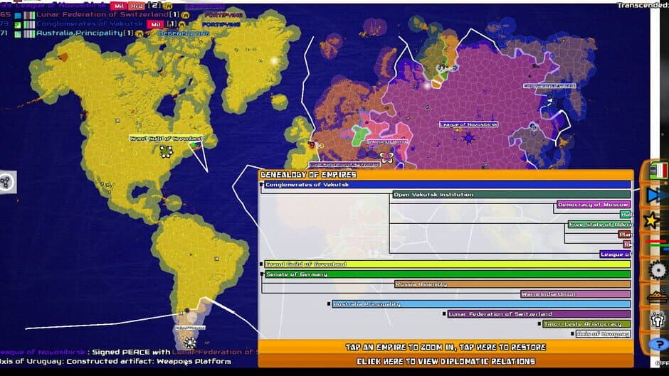Image resolution: width=669 pixels, height=376 pixels.
Task: Click tree node square before Lunar Federation bar
Action: click(x=444, y=313)
